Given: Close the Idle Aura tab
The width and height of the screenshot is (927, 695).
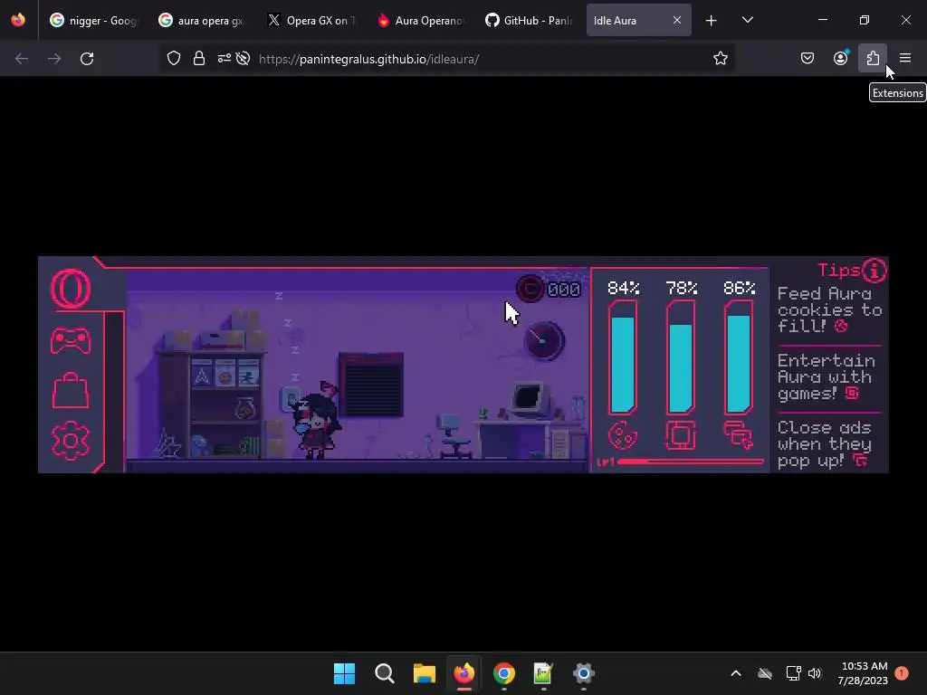Looking at the screenshot, I should pyautogui.click(x=677, y=20).
